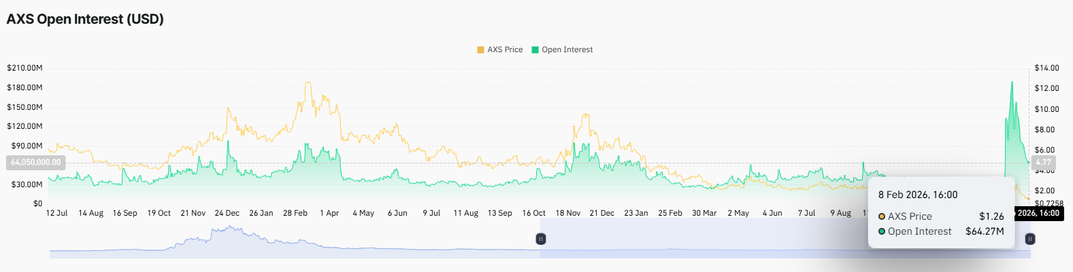Click the 11 Aug date label
Image resolution: width=1073 pixels, height=272 pixels.
point(466,213)
